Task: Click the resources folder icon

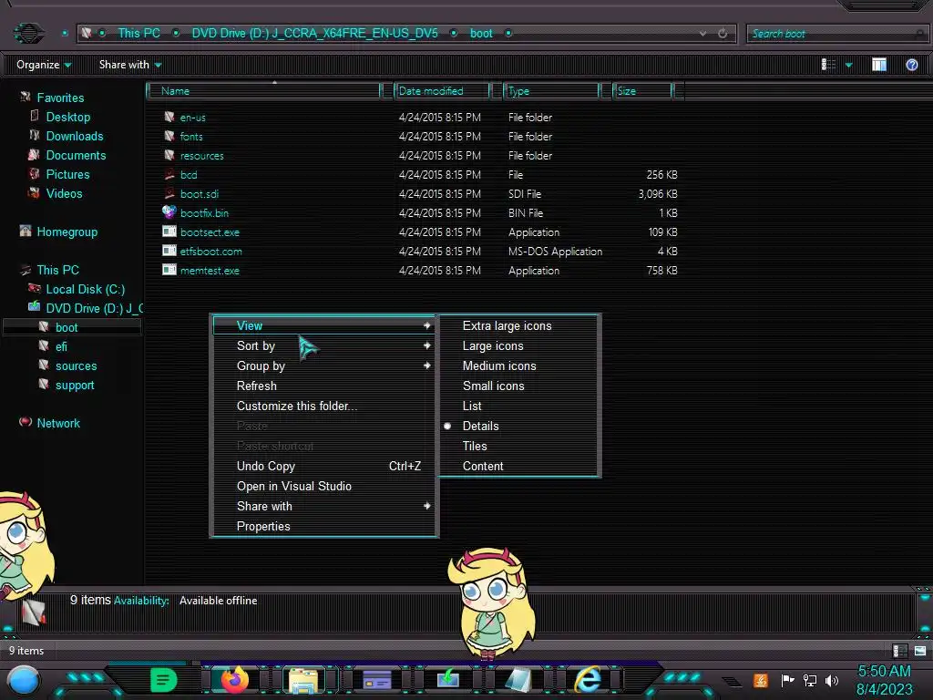Action: click(169, 155)
